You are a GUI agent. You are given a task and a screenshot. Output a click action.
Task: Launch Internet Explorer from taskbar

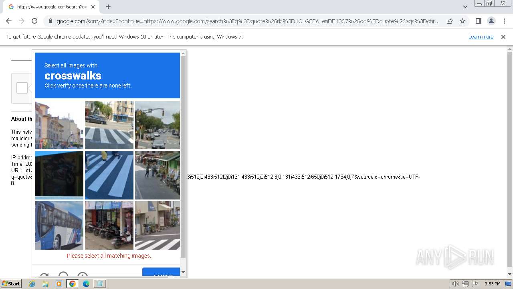pyautogui.click(x=32, y=284)
